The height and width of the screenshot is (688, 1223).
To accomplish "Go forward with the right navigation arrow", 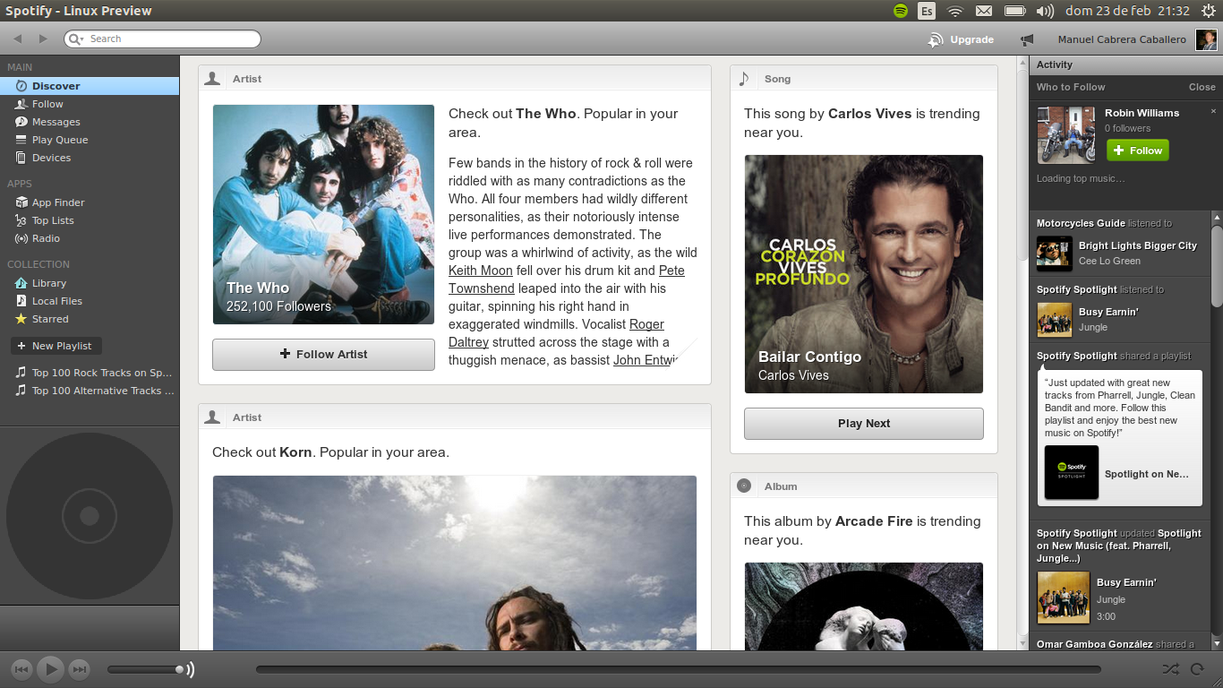I will [x=43, y=39].
